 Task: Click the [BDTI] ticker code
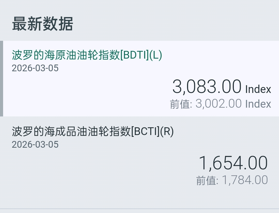(x=135, y=55)
